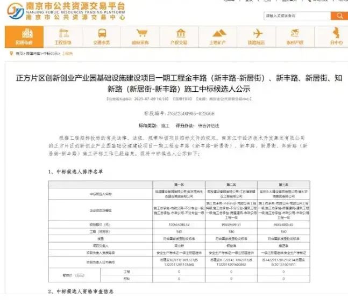
Task: Click the 投标报价（元） row label
Action: pyautogui.click(x=101, y=224)
